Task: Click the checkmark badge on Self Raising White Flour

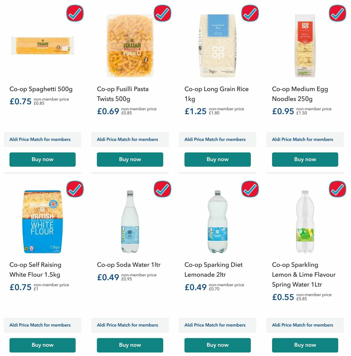Action: pos(75,189)
